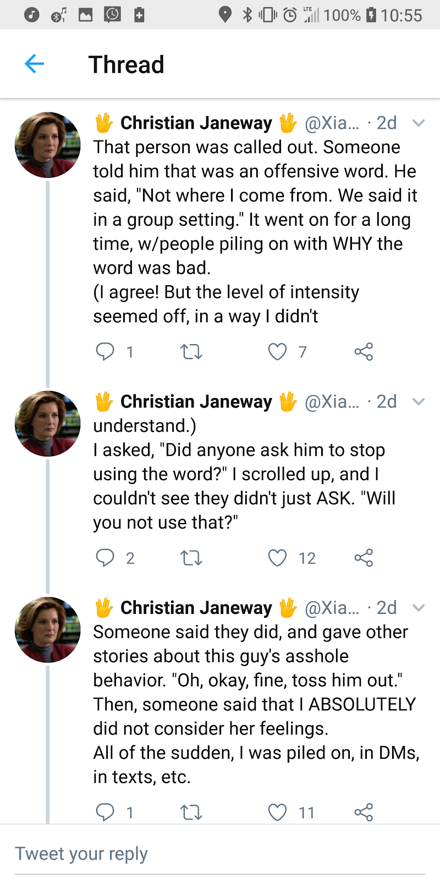Retweet the second tweet

point(191,558)
